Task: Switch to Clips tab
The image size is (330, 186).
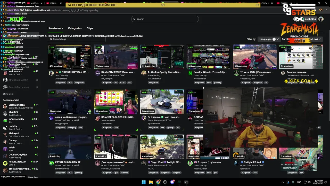Action: 90,28
